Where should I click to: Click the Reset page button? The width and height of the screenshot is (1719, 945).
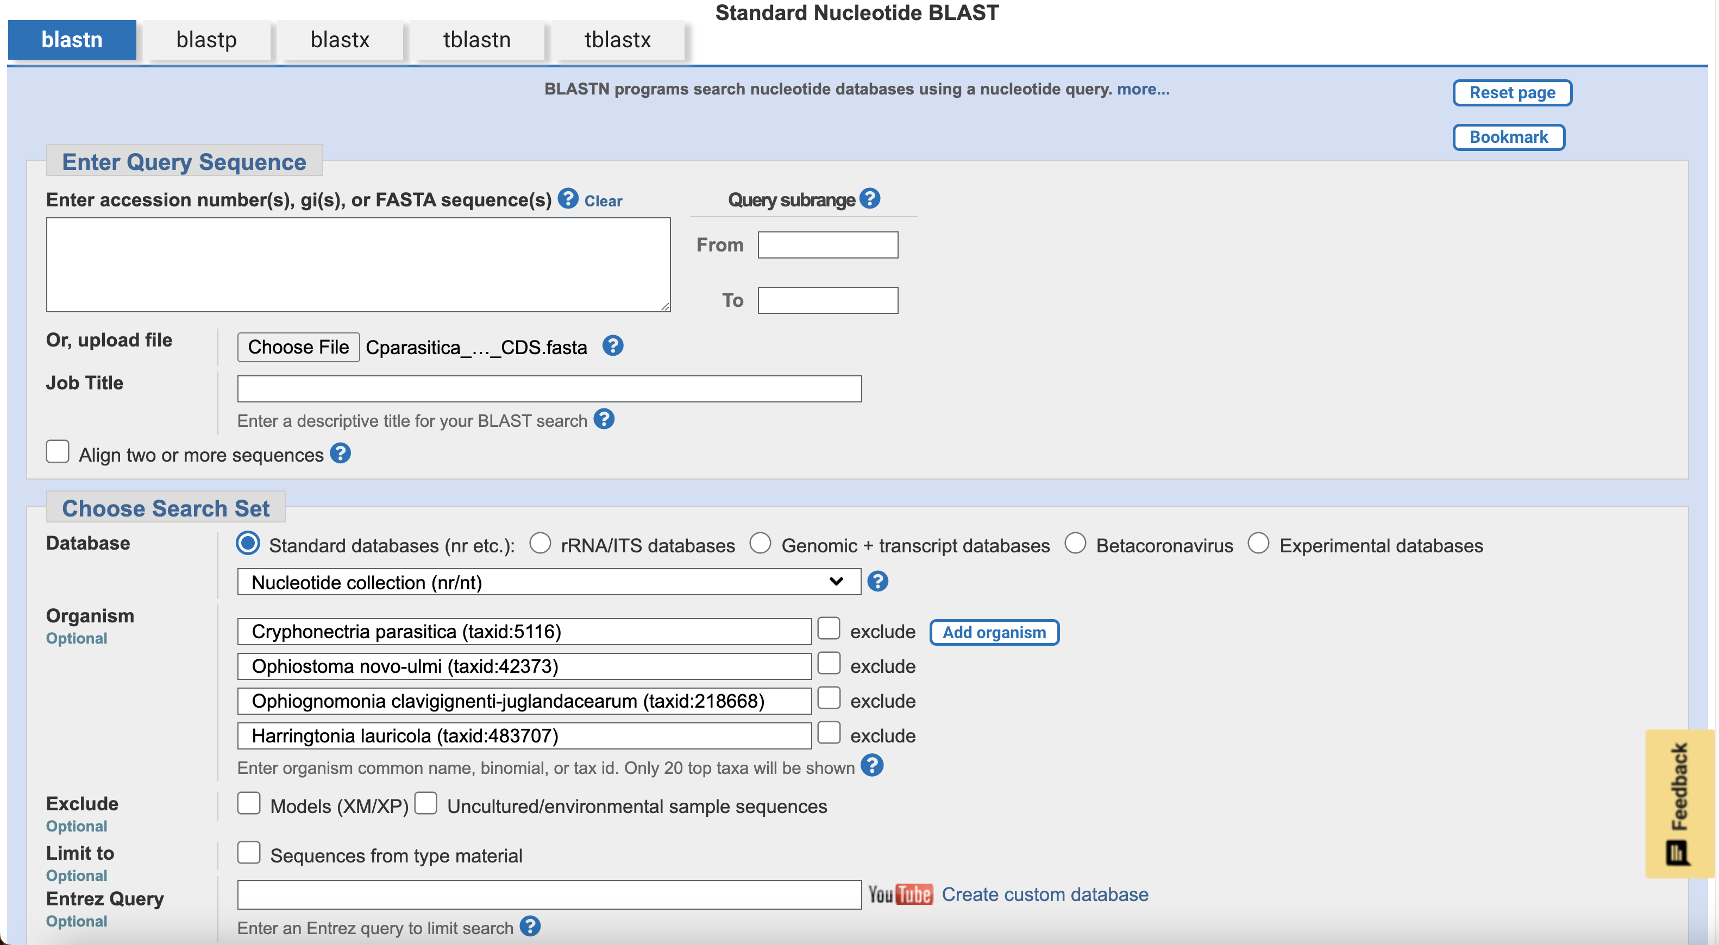pyautogui.click(x=1511, y=93)
